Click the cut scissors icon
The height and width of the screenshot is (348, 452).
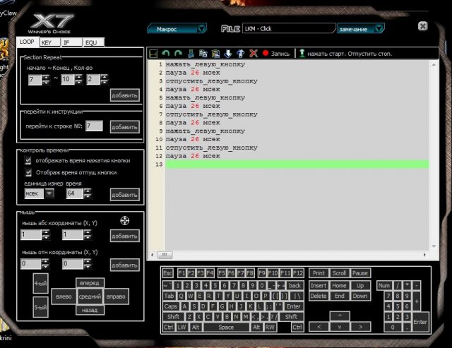pos(191,53)
